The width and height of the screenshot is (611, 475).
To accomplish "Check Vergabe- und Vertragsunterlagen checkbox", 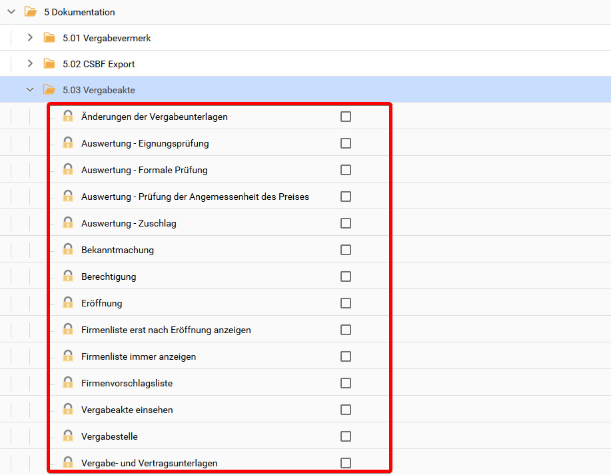I will coord(346,463).
